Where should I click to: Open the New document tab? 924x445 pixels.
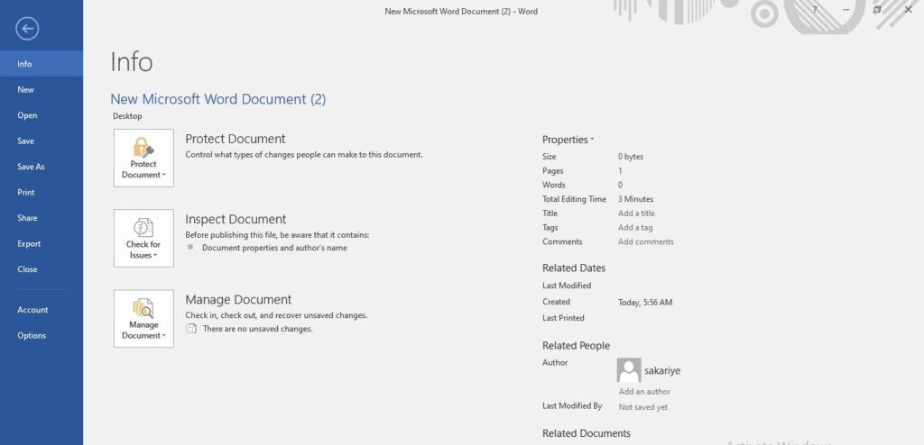(x=26, y=90)
